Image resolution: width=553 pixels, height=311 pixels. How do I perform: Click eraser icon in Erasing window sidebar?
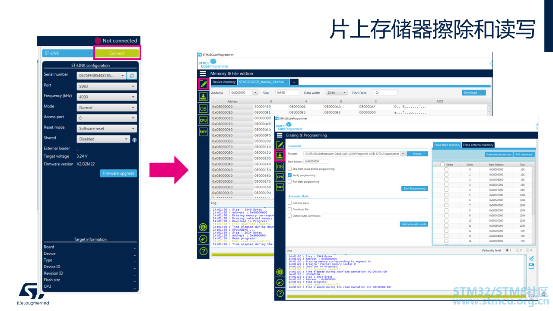coord(280,282)
